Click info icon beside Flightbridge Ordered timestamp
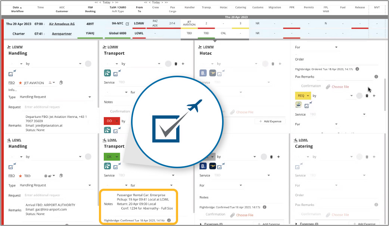 [x=357, y=69]
